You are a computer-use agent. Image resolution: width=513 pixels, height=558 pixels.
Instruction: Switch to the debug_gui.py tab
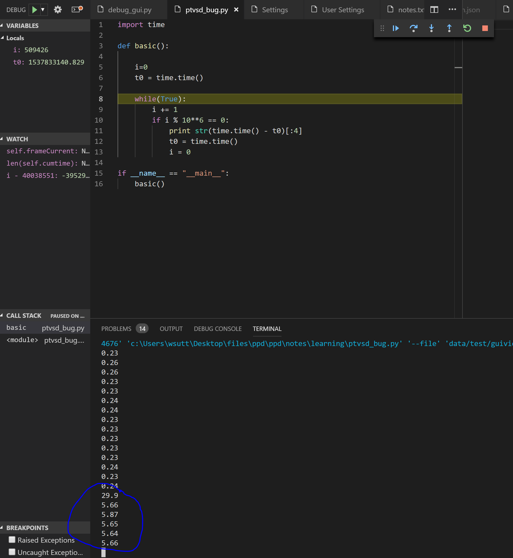(129, 9)
